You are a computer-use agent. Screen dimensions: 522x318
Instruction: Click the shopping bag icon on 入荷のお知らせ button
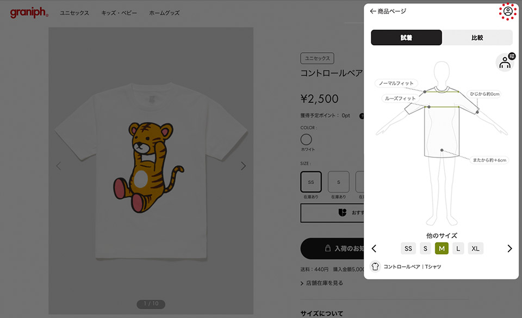click(x=327, y=248)
